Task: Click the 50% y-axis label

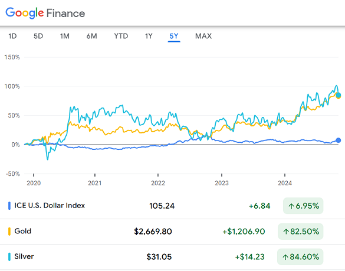Action: tap(14, 116)
